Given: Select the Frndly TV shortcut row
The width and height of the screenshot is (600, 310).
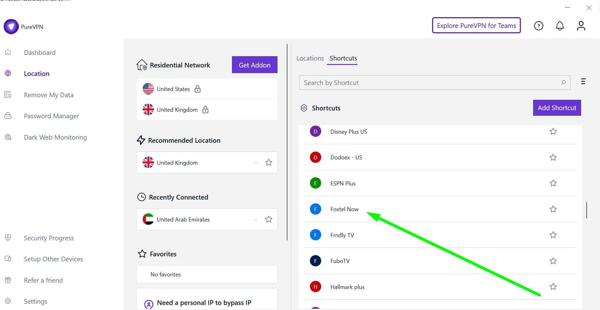Looking at the screenshot, I should pyautogui.click(x=440, y=235).
